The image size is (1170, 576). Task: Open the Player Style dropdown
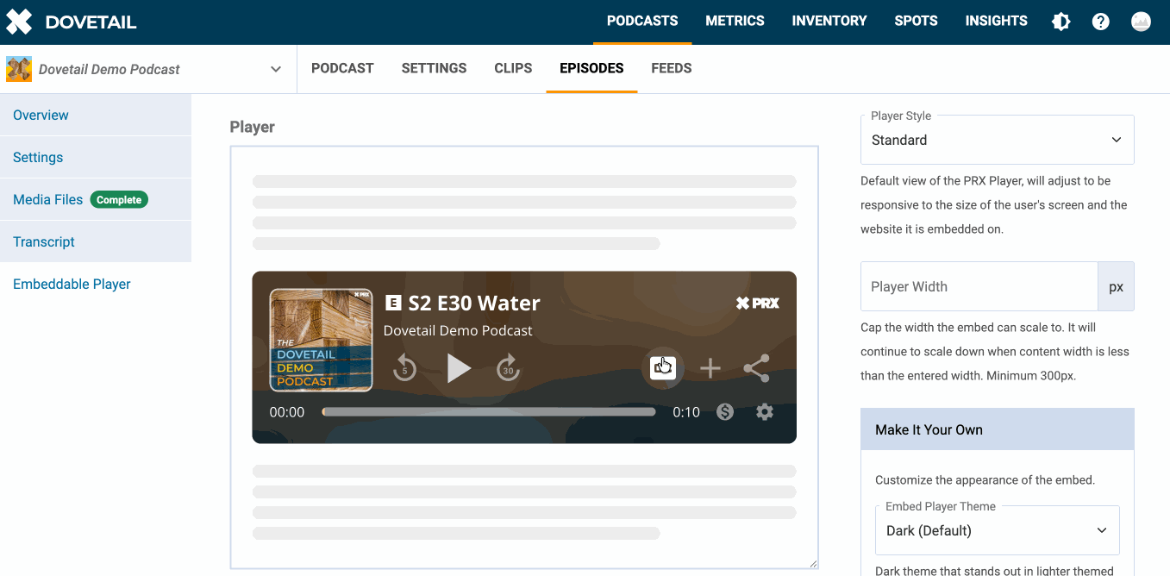[997, 141]
